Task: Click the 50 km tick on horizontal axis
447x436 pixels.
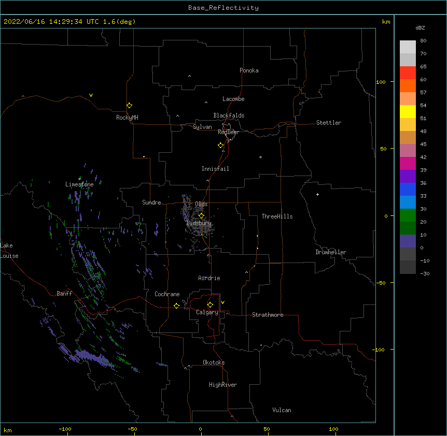Action: [267, 429]
